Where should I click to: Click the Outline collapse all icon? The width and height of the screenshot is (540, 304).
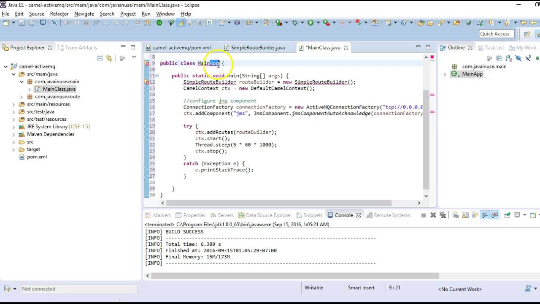[499, 58]
